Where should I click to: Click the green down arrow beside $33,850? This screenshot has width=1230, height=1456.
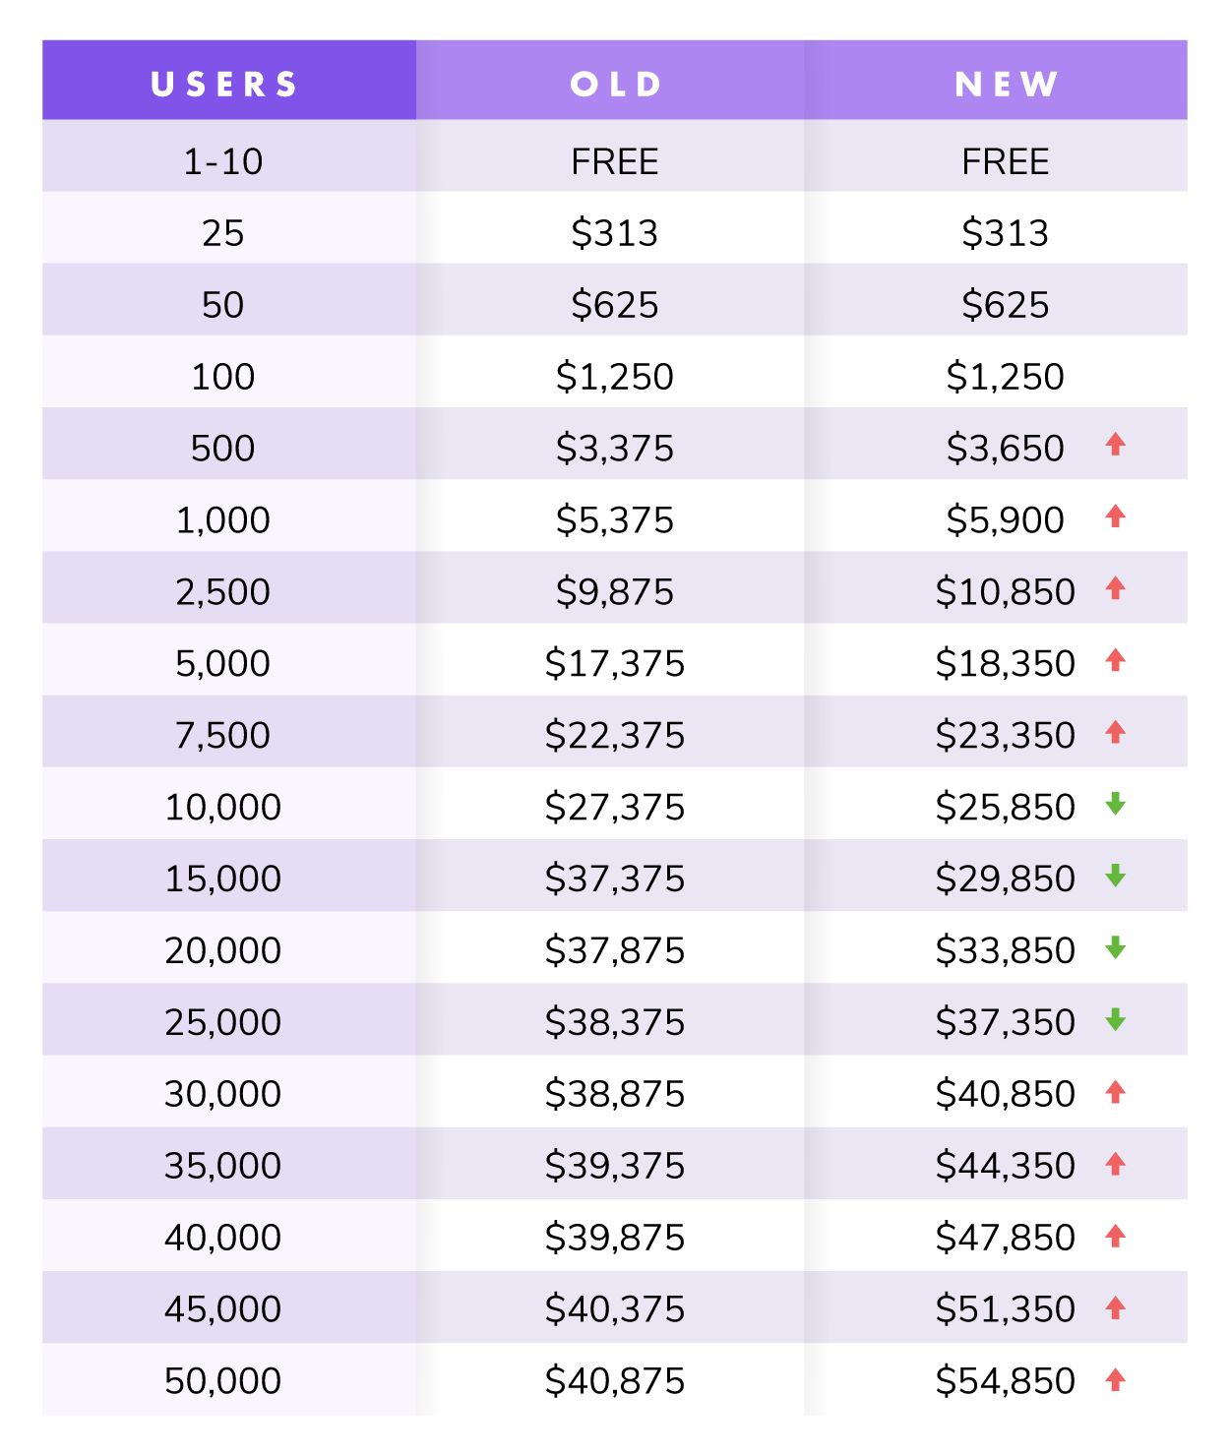coord(1115,947)
